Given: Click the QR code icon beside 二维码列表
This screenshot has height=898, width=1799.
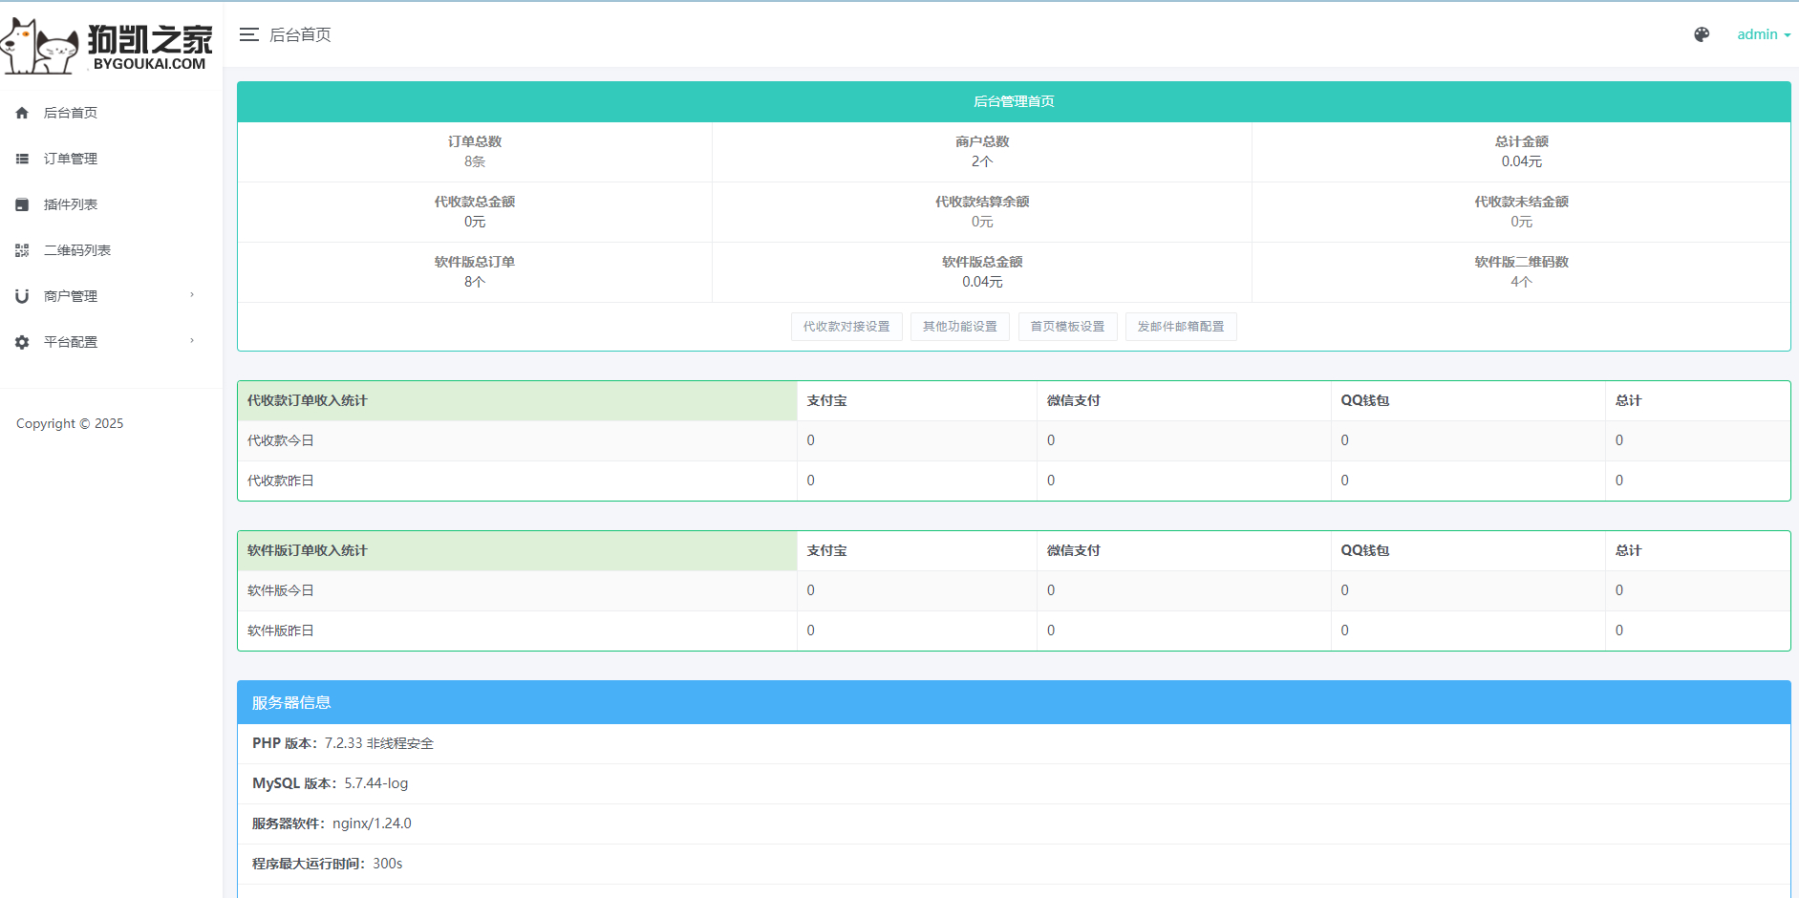Looking at the screenshot, I should click(x=22, y=250).
